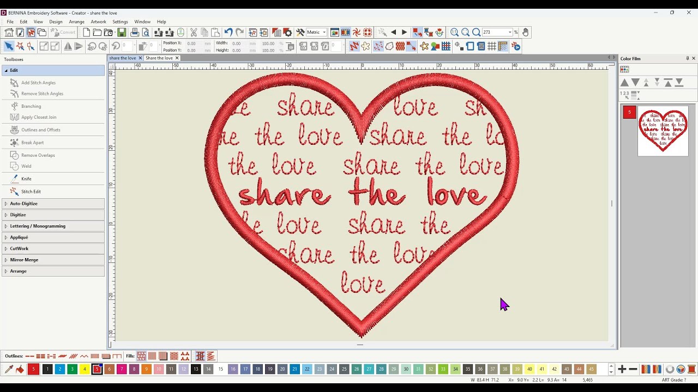Click Remove Overlaps
This screenshot has height=392, width=698.
tap(38, 155)
